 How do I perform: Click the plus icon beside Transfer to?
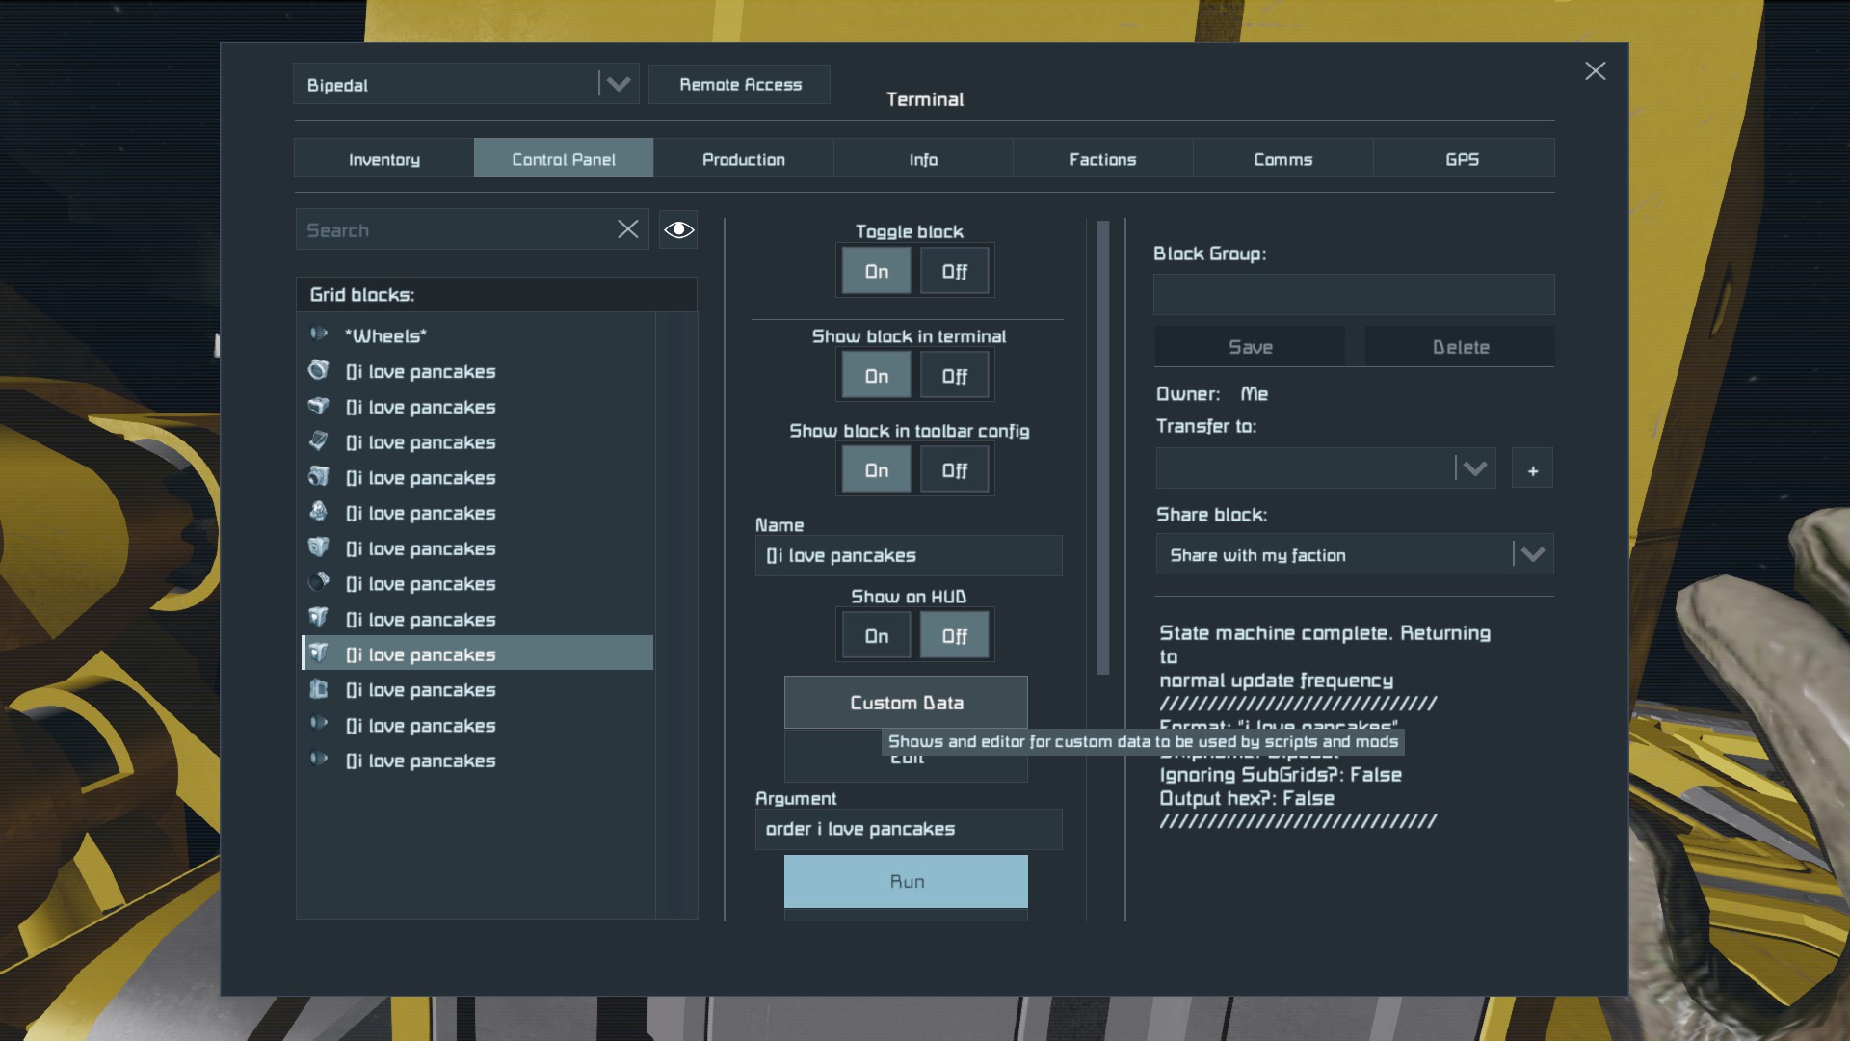(1532, 470)
